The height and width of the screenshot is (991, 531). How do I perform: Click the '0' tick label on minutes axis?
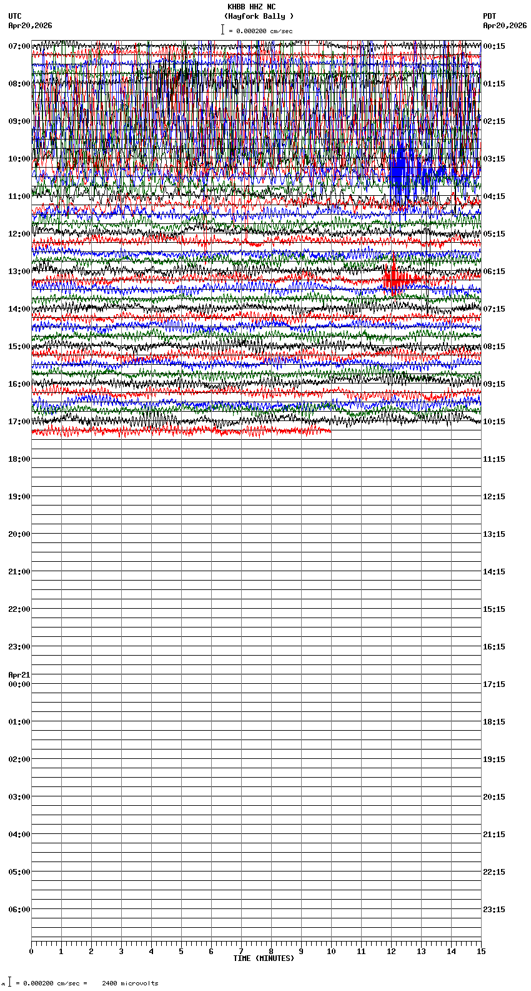pyautogui.click(x=31, y=952)
